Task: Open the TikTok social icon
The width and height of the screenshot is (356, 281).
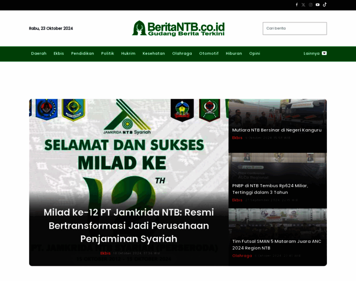Action: pyautogui.click(x=325, y=5)
